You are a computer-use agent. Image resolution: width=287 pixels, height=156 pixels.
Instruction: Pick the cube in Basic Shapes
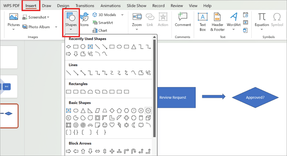pos(148,118)
